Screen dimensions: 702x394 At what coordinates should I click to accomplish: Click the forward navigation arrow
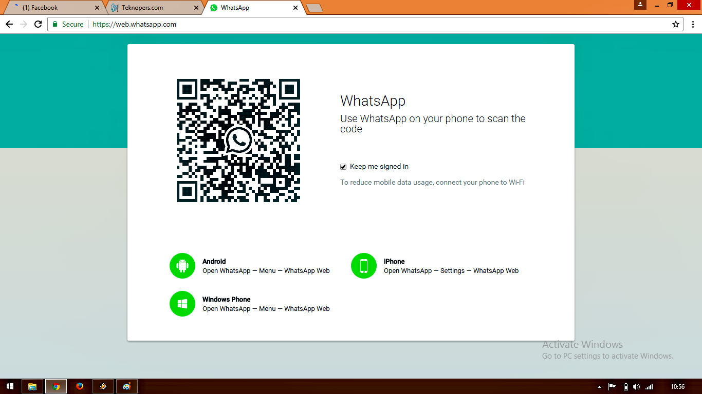(24, 24)
